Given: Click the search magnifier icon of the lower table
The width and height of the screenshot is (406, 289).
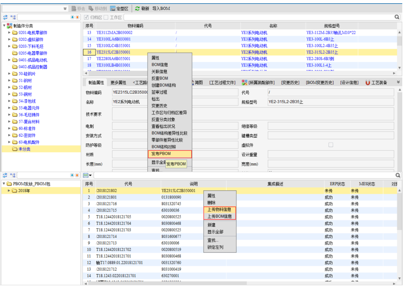Looking at the screenshot, I should tap(398, 175).
